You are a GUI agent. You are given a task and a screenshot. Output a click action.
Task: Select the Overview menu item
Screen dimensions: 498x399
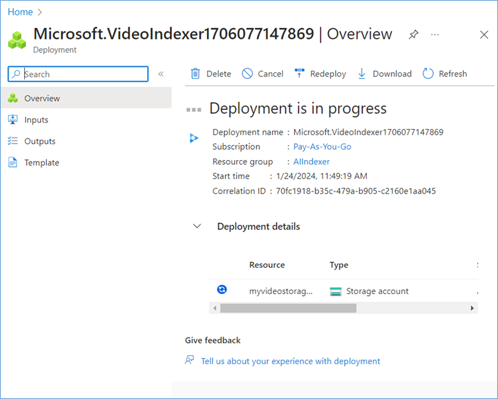pyautogui.click(x=86, y=98)
